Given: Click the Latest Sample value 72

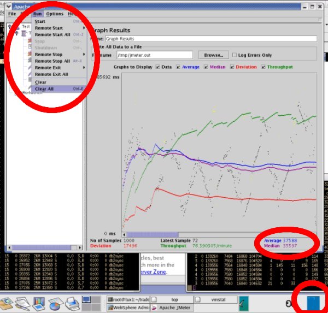Looking at the screenshot, I should (195, 240).
